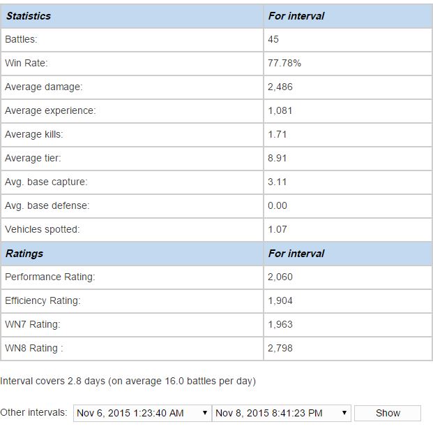Open the Nov 8, 2015 end interval dropdown

click(280, 413)
